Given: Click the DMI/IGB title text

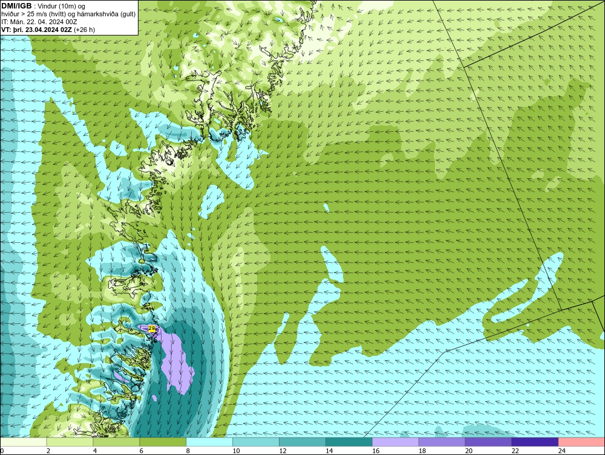Looking at the screenshot, I should point(16,6).
